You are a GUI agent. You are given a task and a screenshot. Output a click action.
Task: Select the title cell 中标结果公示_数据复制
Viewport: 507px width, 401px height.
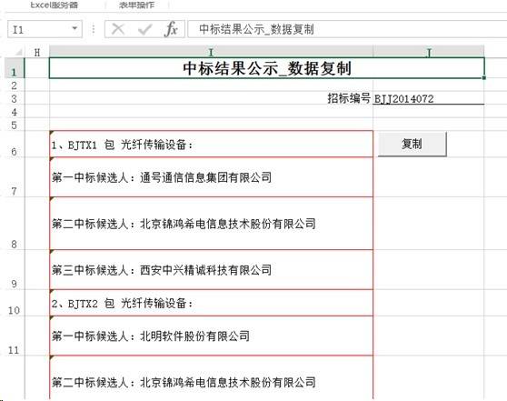pyautogui.click(x=267, y=68)
